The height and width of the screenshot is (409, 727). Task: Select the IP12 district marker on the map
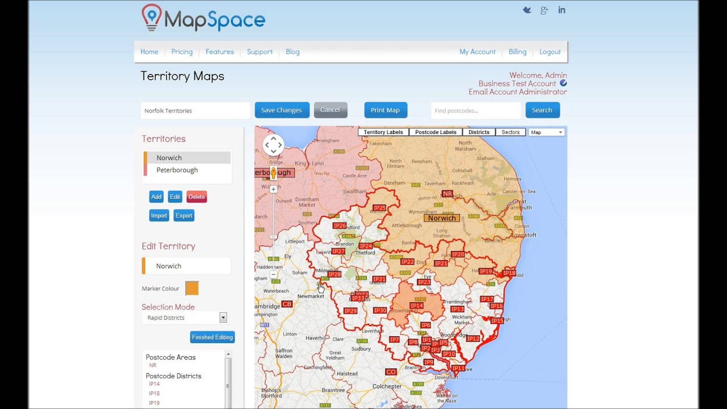pos(473,339)
